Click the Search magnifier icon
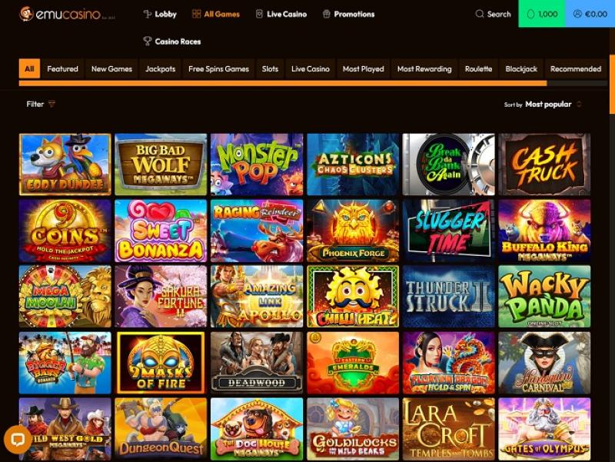 pyautogui.click(x=479, y=14)
